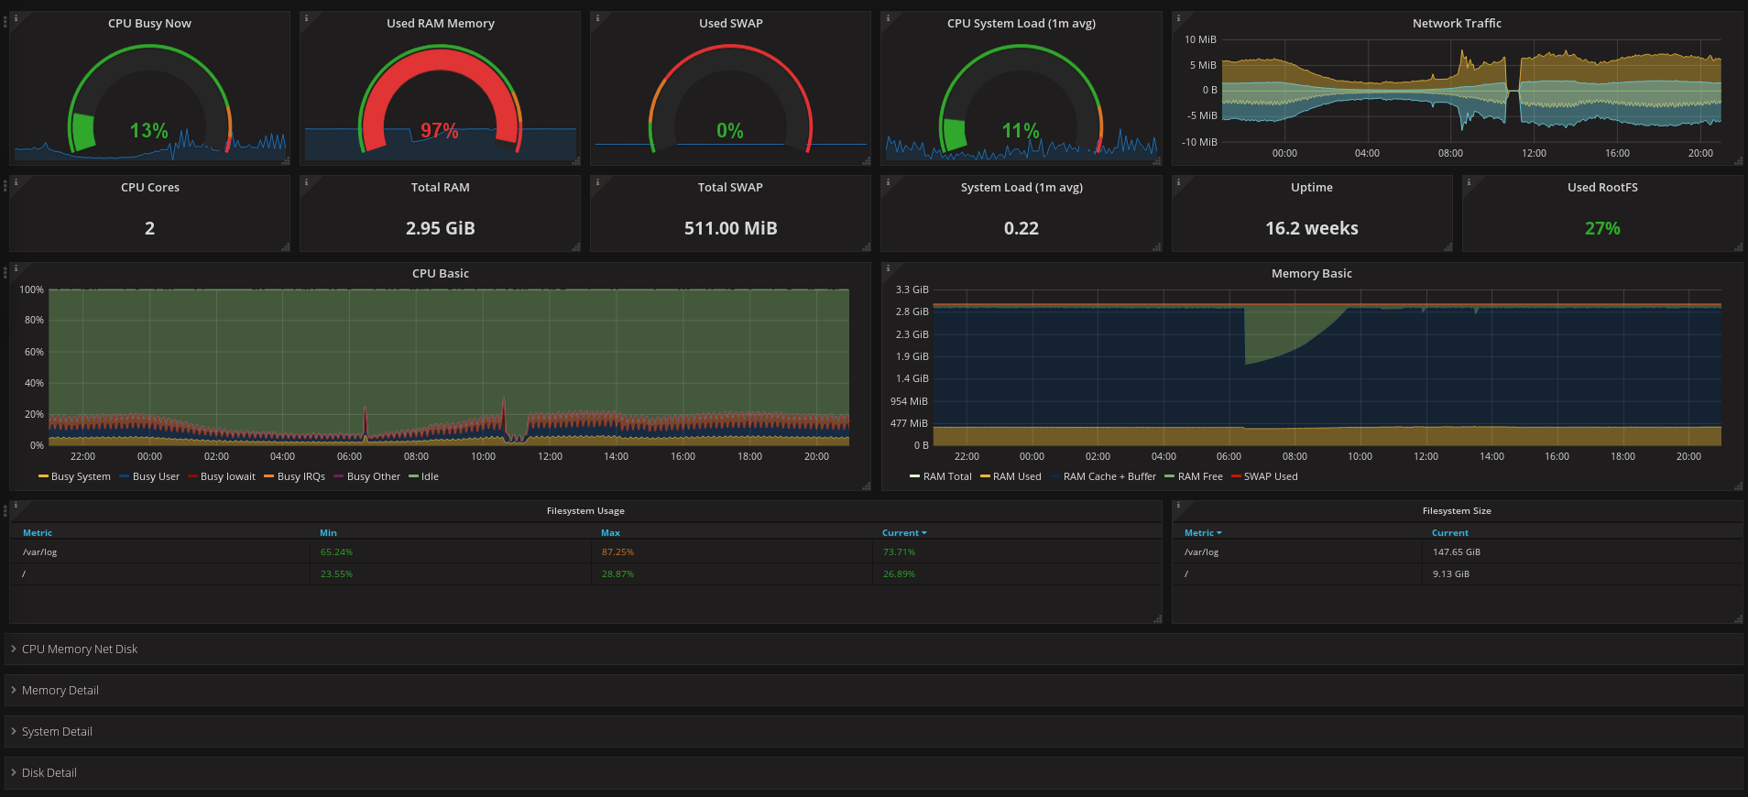Open the Total RAM panel title
1748x797 pixels.
tap(441, 187)
